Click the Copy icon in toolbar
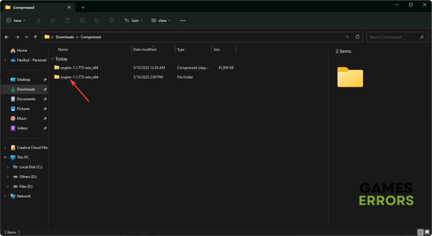Viewport: 432px width, 236px height. (x=53, y=20)
